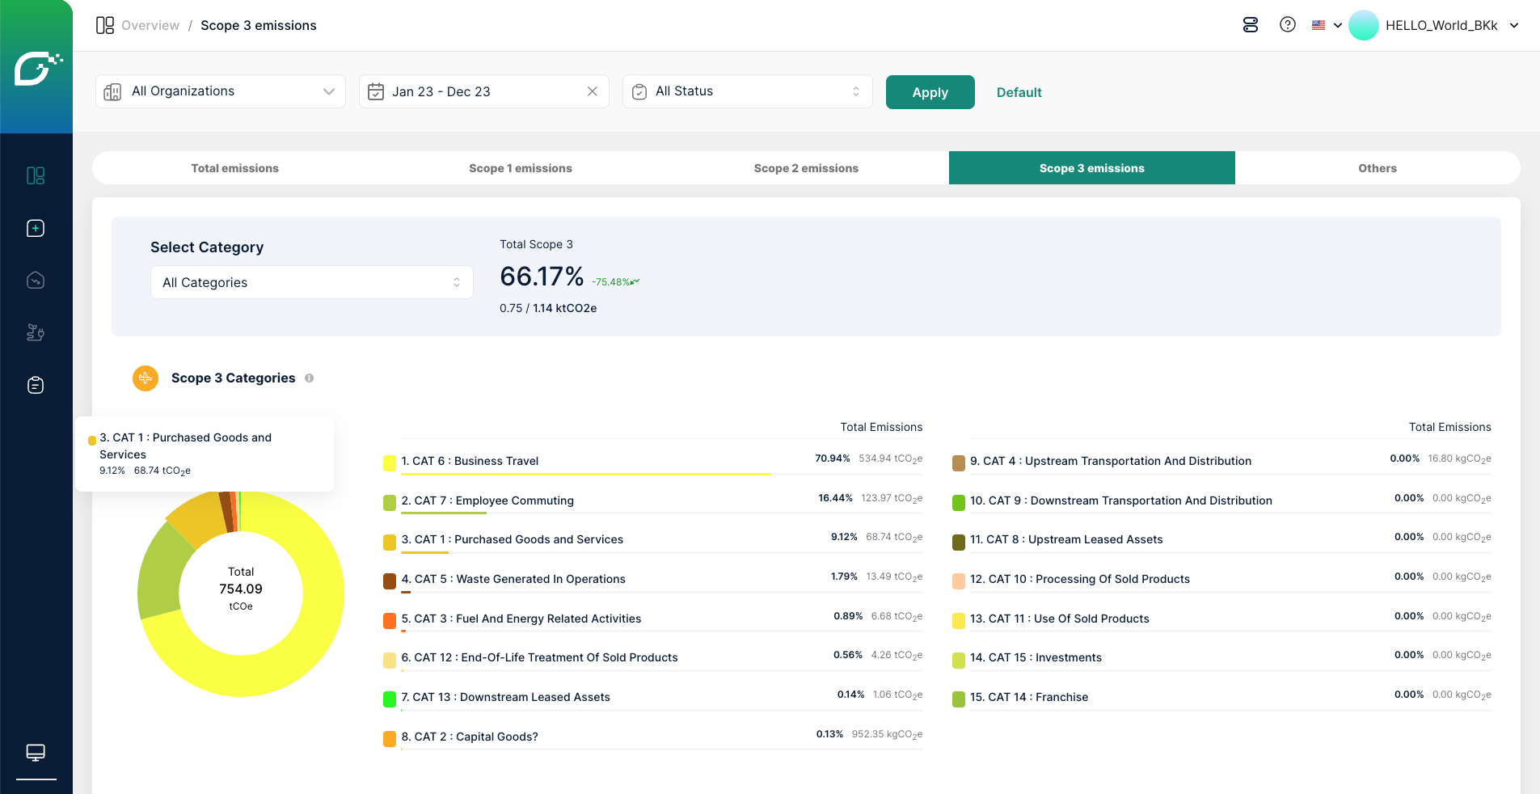Click the Apply button

point(930,92)
